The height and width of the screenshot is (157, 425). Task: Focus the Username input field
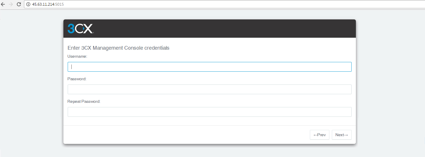[209, 67]
